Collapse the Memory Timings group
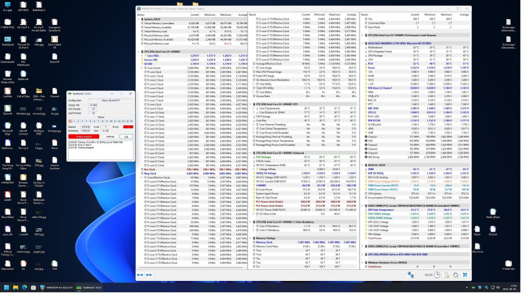The width and height of the screenshot is (525, 300). coord(250,238)
